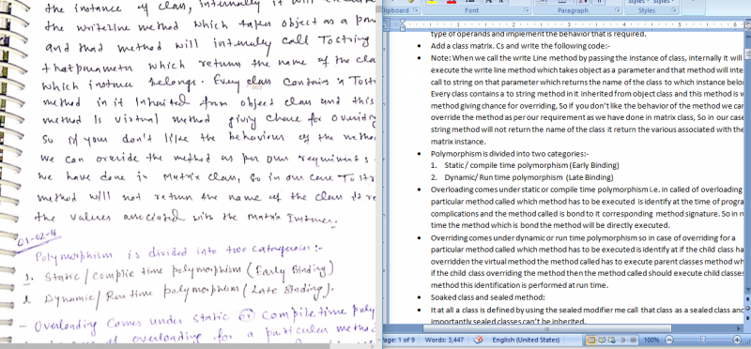Open the Font dialog launcher
This screenshot has height=349, width=751.
coord(526,10)
